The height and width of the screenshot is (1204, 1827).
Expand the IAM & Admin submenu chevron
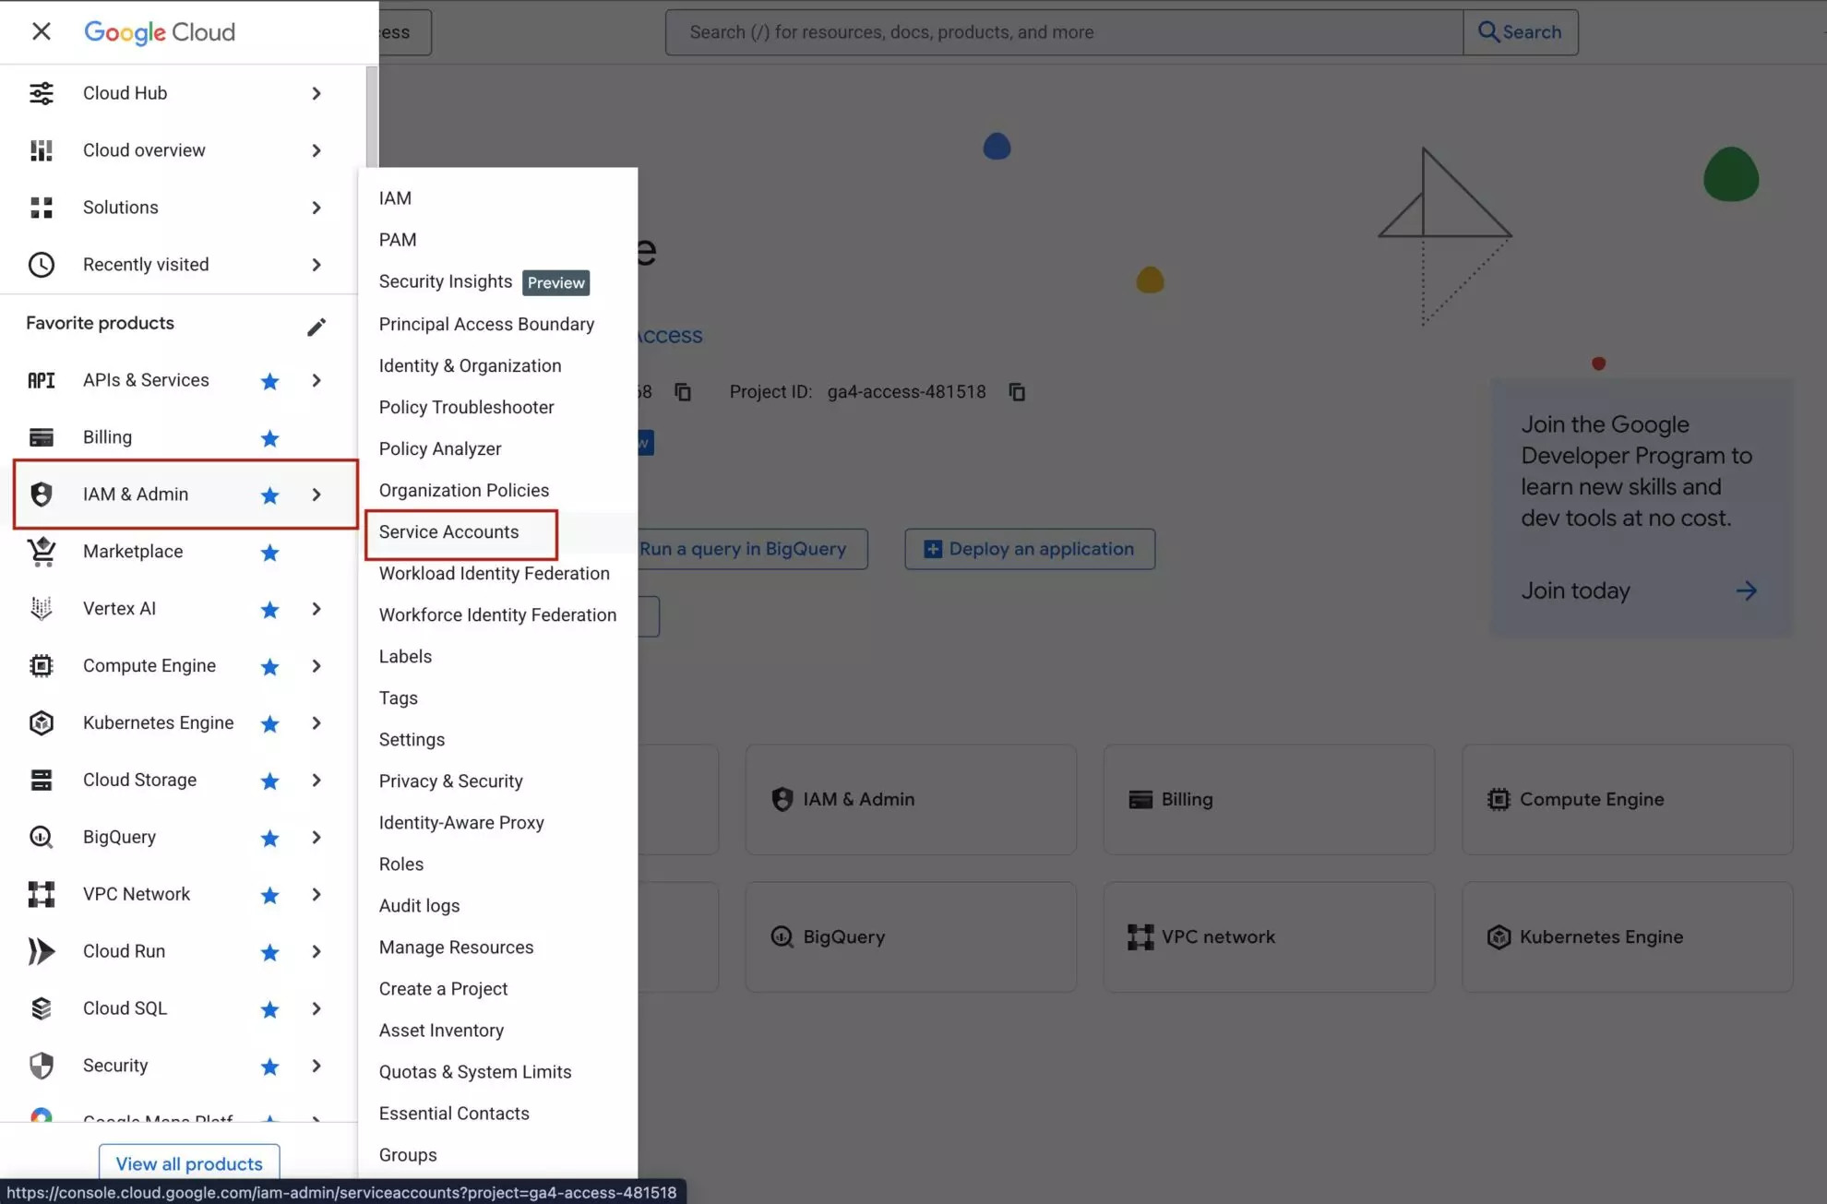point(316,495)
